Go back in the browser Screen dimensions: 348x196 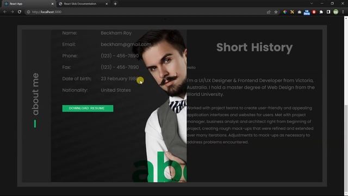[x=5, y=12]
